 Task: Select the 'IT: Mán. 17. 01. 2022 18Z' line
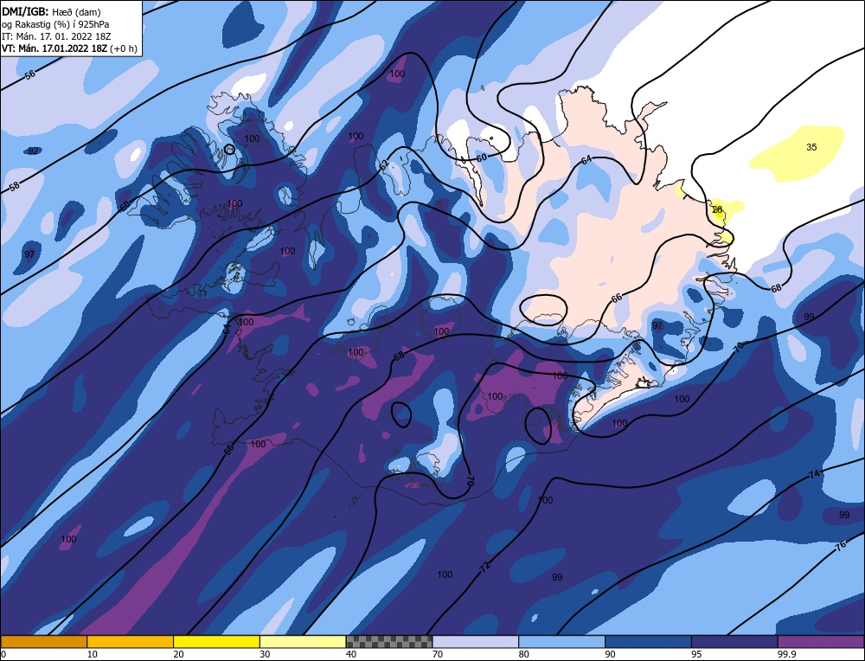point(56,36)
